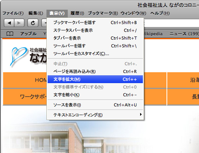Viewport: 199px width, 153px height.
Task: Expand the テキストエンコーディング(E) submenu arrow
Action: pos(141,115)
